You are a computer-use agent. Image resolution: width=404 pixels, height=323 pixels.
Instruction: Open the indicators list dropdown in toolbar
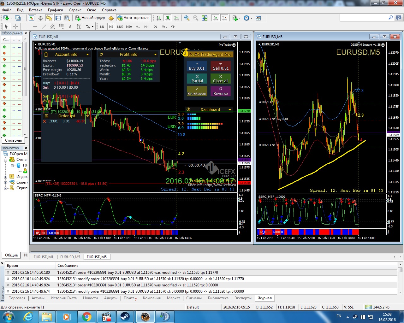[x=236, y=18]
